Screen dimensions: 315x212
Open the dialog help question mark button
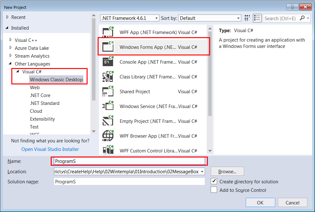coord(292,7)
